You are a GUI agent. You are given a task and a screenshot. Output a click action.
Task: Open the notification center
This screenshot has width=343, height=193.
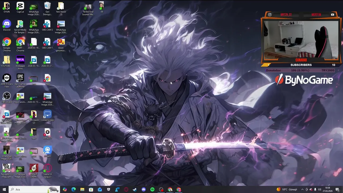tap(338, 190)
